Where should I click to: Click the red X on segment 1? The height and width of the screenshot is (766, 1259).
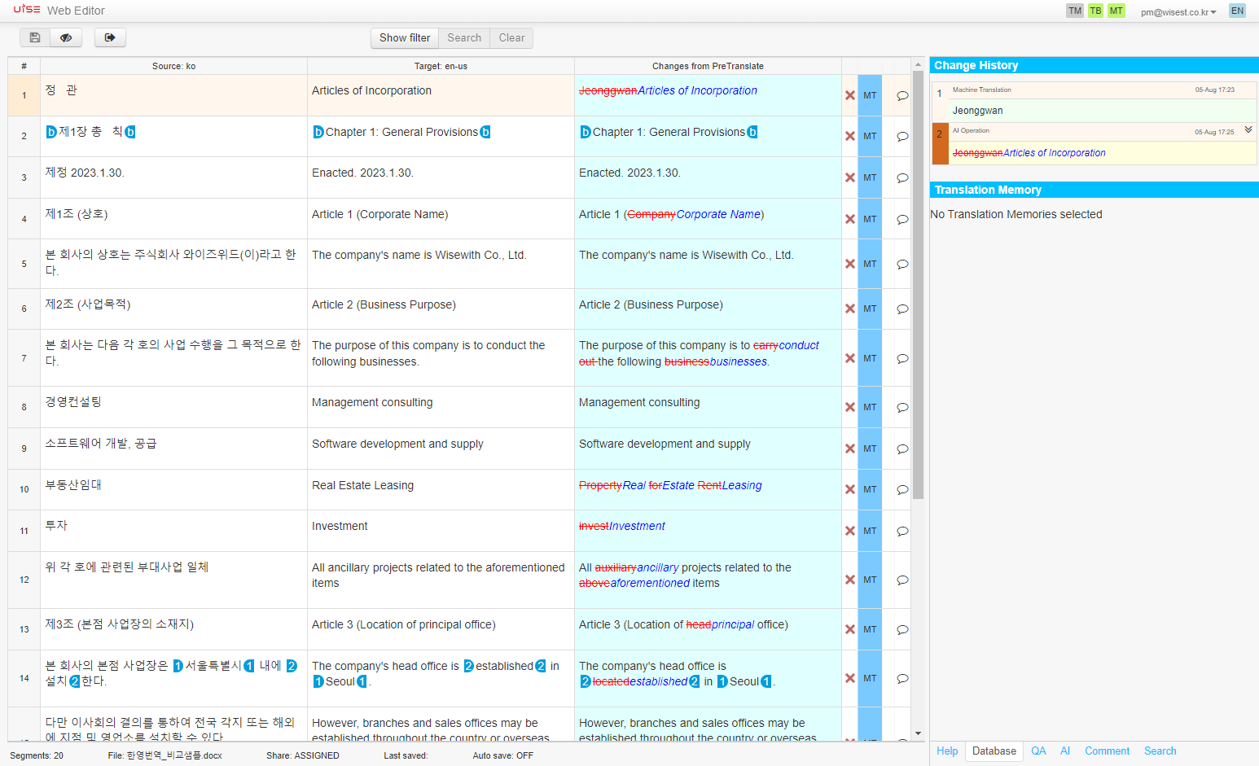(849, 95)
